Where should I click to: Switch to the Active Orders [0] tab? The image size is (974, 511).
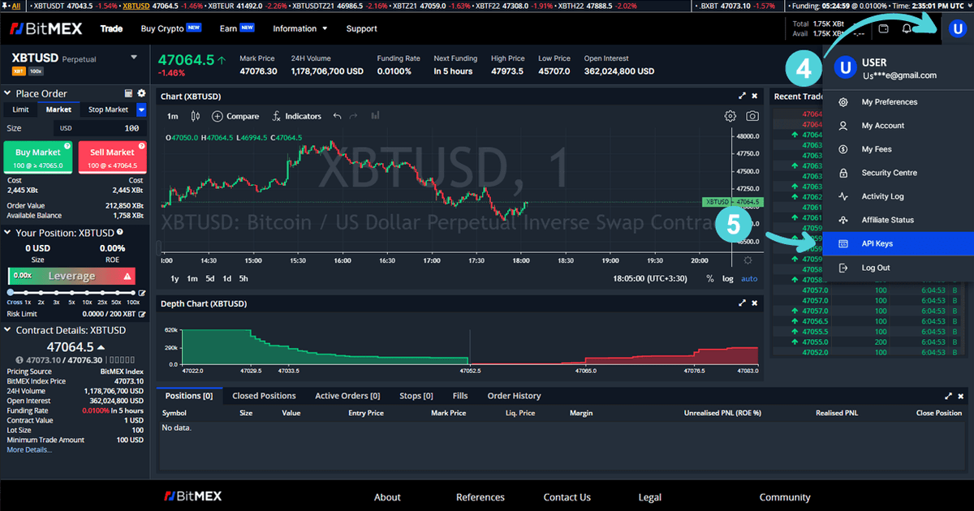coord(347,396)
